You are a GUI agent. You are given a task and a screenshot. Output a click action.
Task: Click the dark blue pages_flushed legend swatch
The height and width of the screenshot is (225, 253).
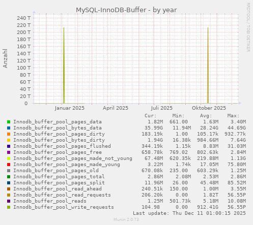pos(9,146)
